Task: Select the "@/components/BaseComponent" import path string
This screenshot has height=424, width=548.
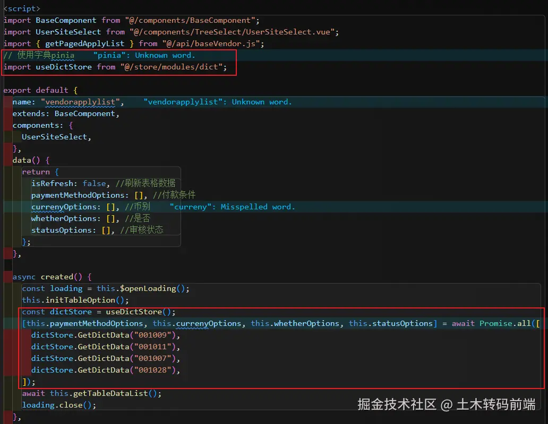Action: (x=190, y=20)
